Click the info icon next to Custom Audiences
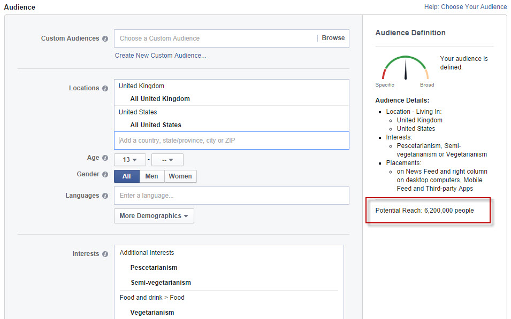The image size is (511, 319). tap(105, 39)
